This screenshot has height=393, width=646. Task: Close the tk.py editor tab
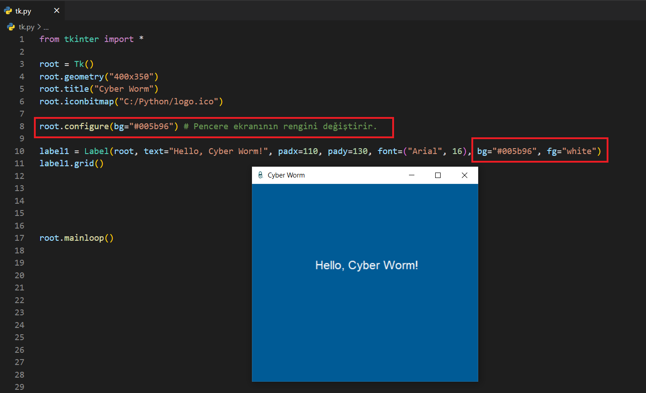tap(57, 10)
